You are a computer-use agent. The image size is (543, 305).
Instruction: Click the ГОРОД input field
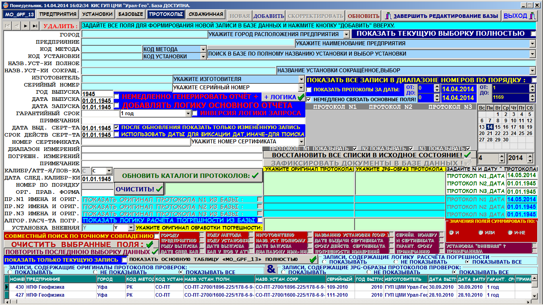coord(145,35)
